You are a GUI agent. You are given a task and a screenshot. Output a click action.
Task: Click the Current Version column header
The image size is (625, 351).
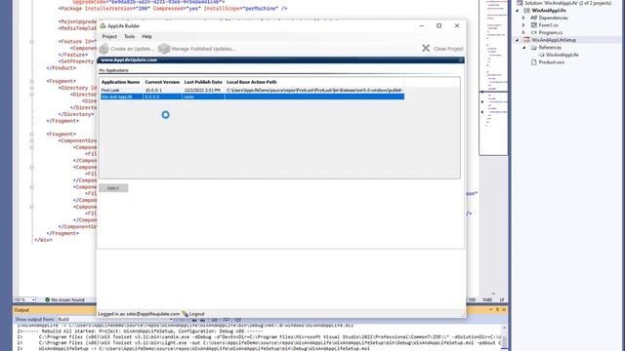162,82
